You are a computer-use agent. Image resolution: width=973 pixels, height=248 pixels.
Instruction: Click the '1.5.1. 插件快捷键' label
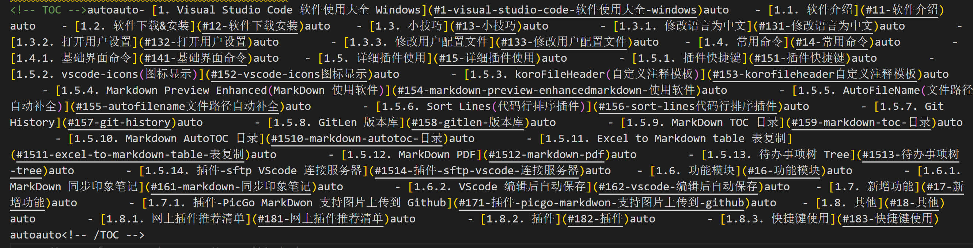coord(690,58)
